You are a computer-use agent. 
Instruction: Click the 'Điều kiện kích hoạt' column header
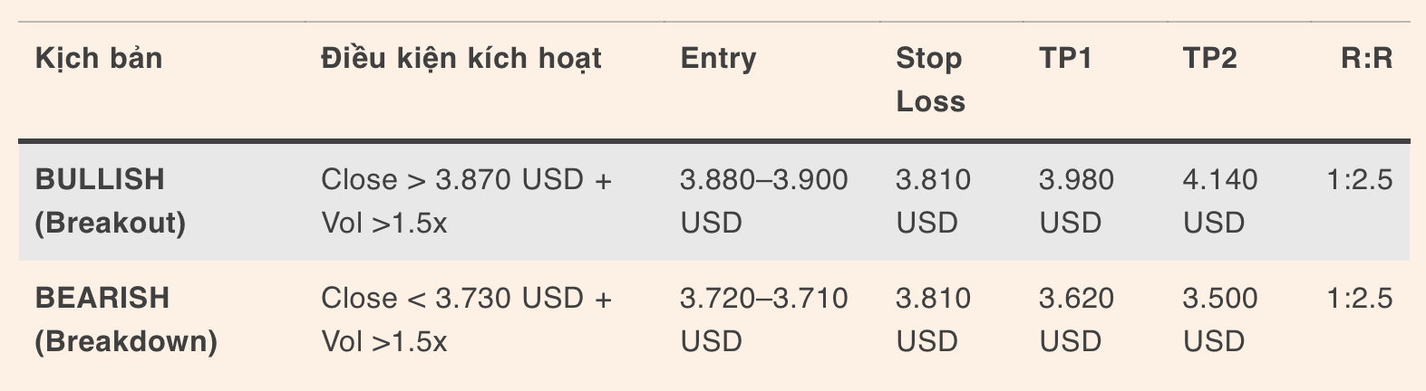tap(461, 59)
